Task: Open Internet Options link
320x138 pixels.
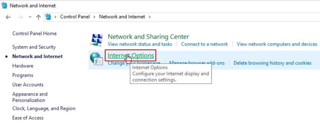Action: (131, 56)
